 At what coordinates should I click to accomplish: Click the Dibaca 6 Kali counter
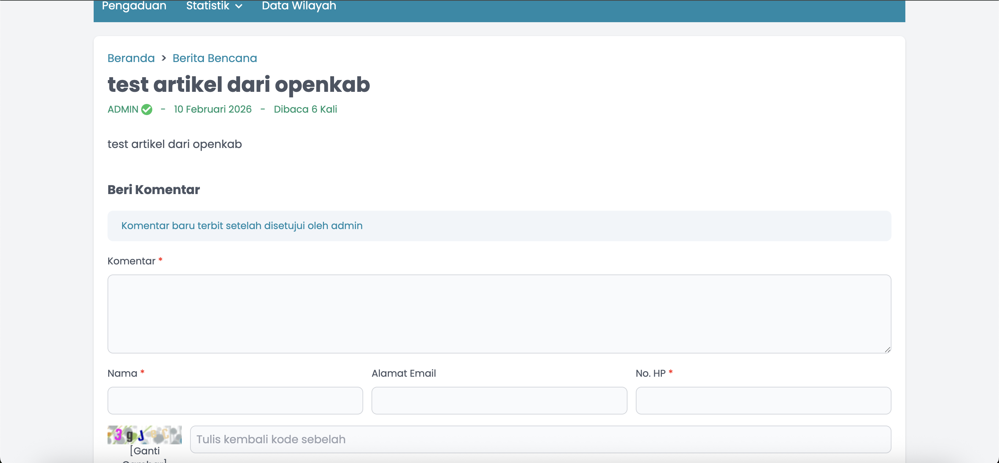[x=305, y=109]
